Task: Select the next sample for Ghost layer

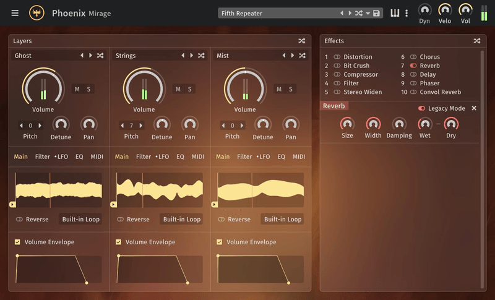Action: click(x=90, y=56)
